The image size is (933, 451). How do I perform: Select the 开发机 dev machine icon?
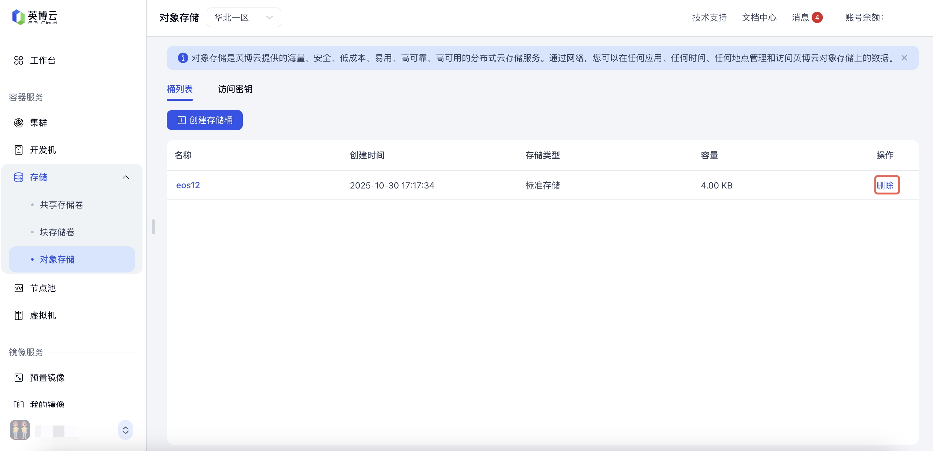point(18,150)
